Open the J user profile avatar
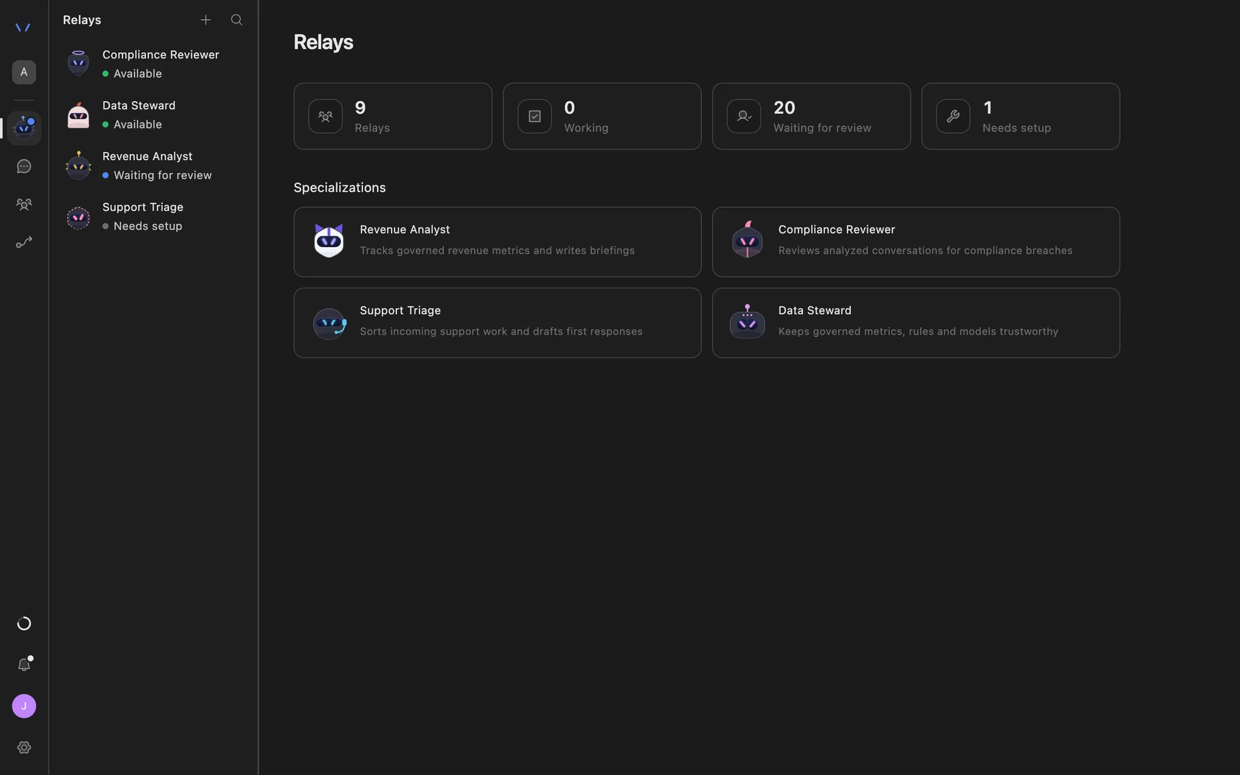Viewport: 1240px width, 775px height. [24, 706]
